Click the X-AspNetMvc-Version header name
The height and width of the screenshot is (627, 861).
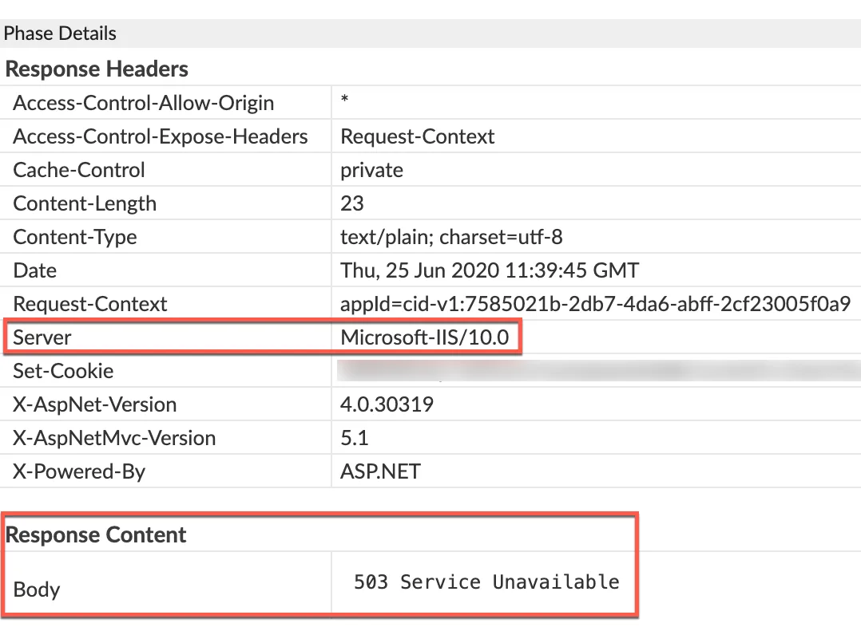click(114, 438)
